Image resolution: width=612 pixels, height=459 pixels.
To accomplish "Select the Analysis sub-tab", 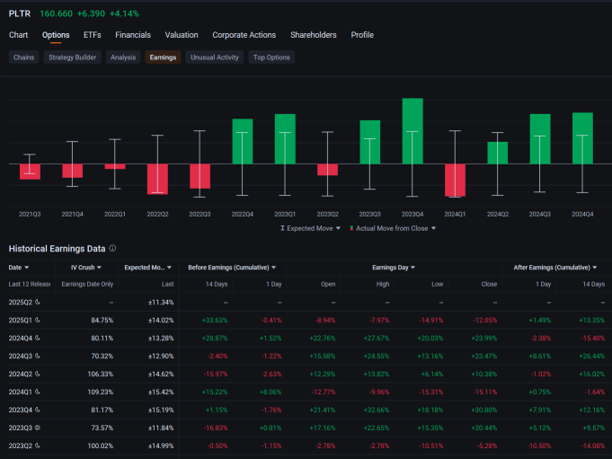I will point(123,57).
